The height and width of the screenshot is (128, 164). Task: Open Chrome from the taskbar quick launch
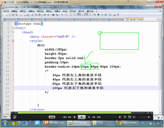tap(12, 123)
